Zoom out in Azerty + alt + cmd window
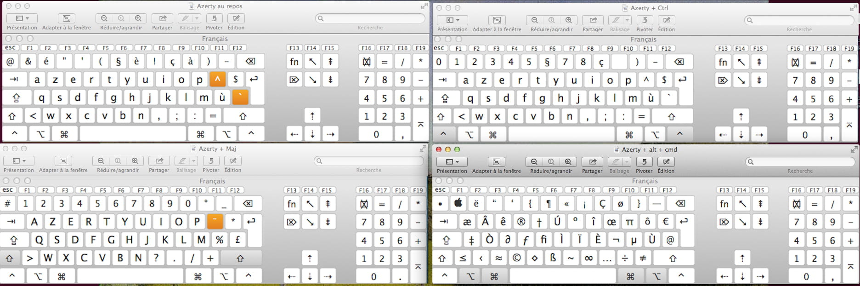Screen dimensions: 860x286 534,162
